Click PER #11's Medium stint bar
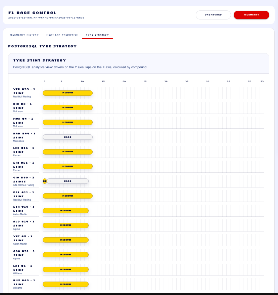 pos(68,196)
